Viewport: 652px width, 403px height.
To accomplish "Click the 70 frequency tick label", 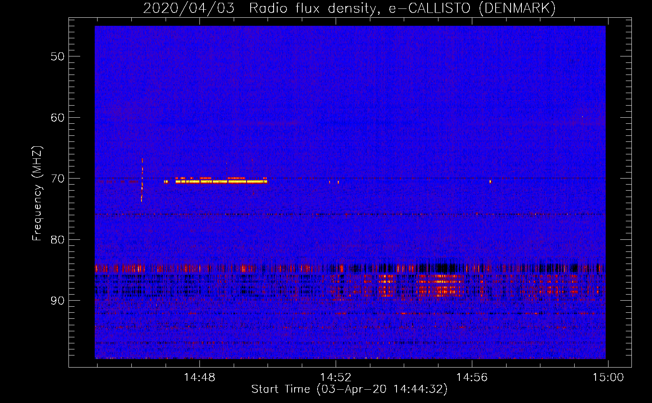I will click(58, 179).
